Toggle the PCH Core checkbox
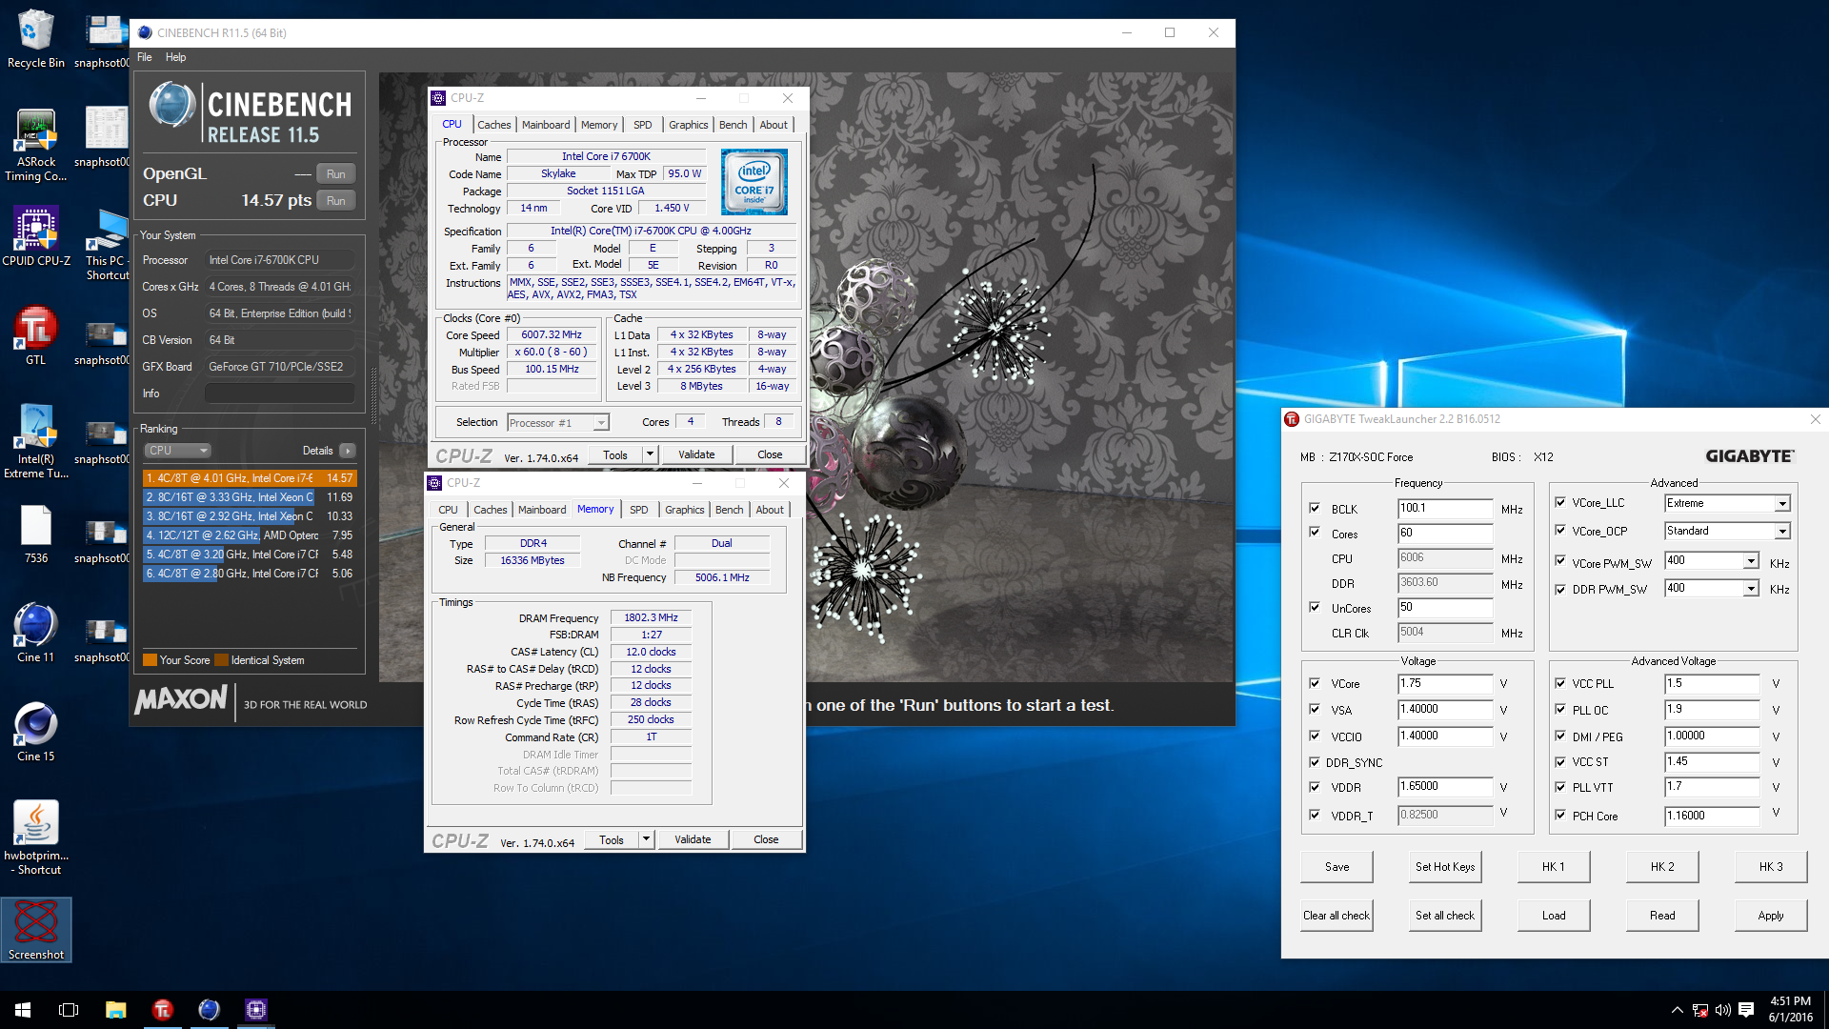1829x1029 pixels. (x=1560, y=815)
